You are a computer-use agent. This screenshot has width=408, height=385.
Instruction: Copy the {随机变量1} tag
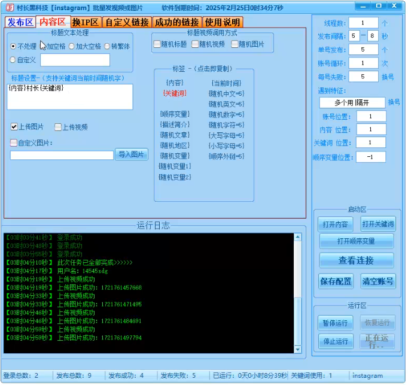[x=175, y=166]
